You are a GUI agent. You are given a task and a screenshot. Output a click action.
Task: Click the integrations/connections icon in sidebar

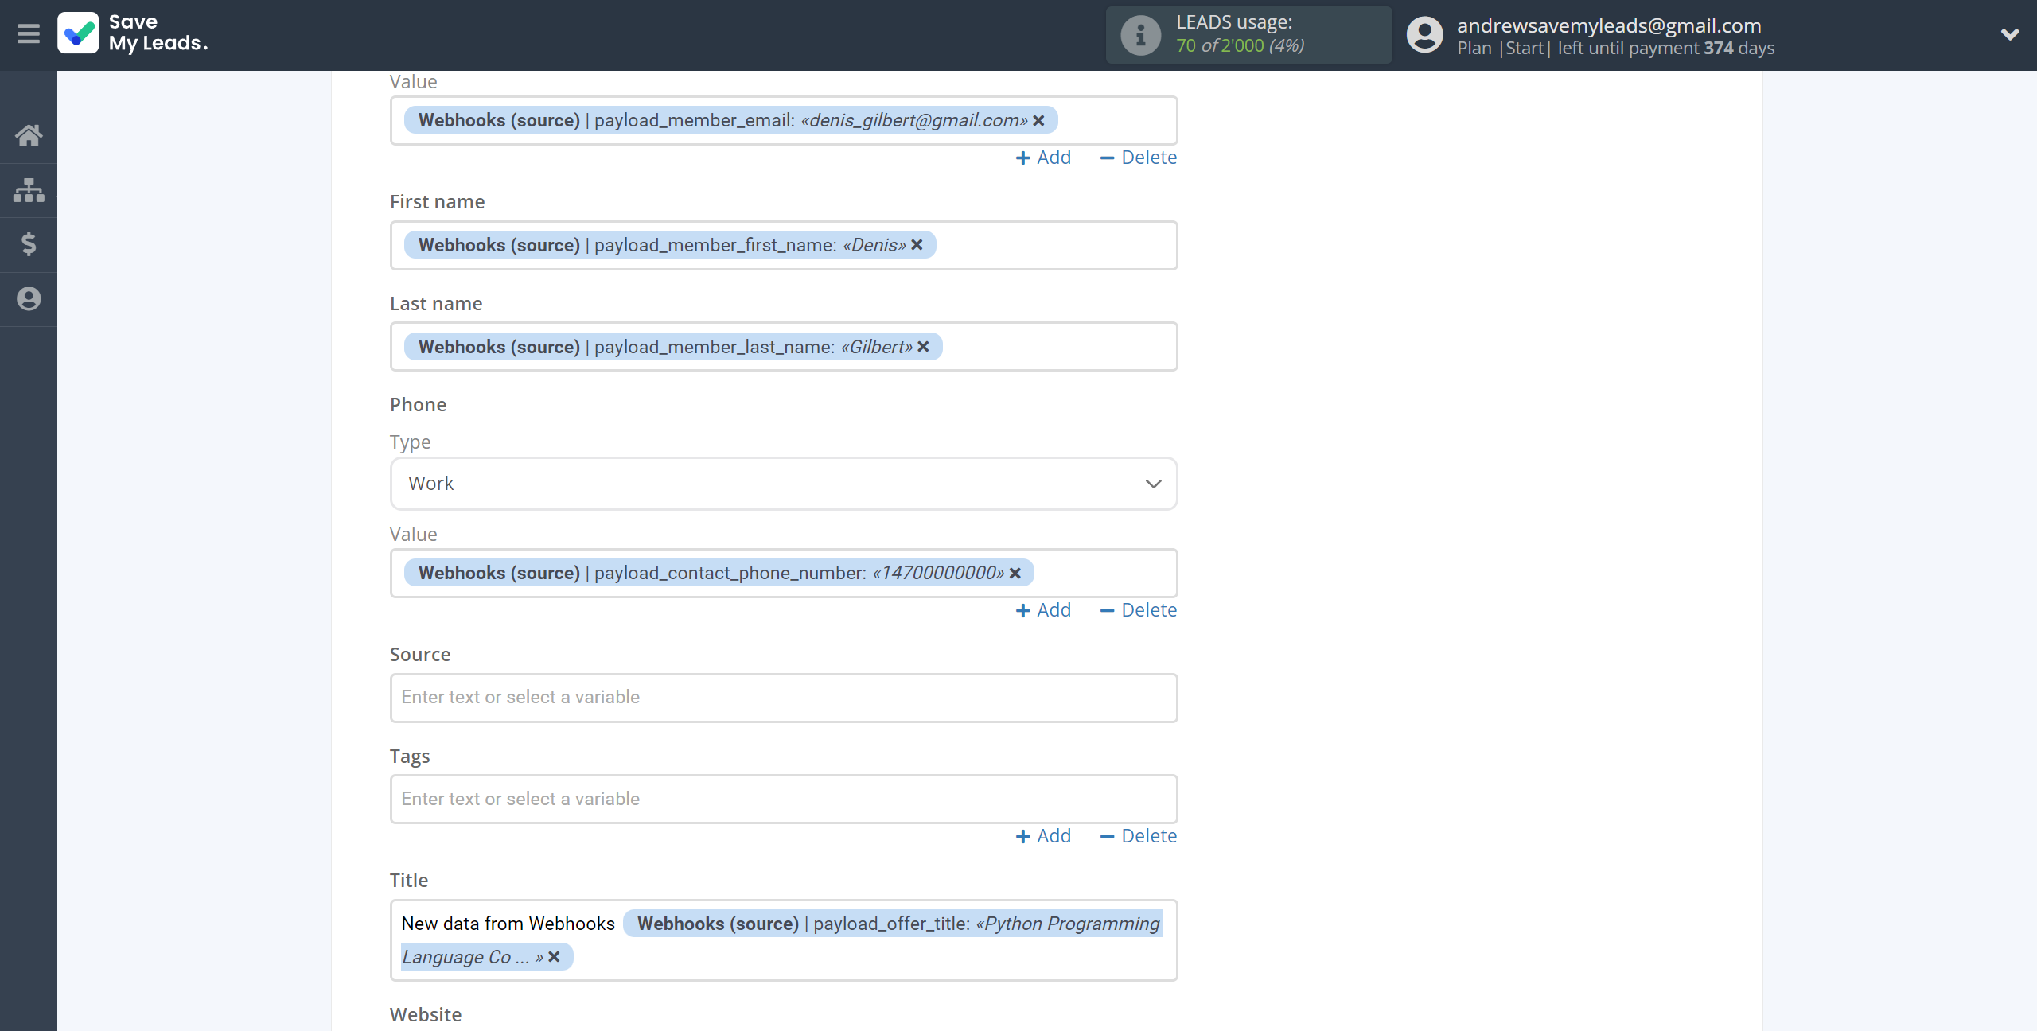click(29, 188)
